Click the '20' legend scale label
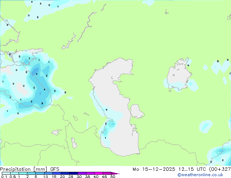The image size is (231, 178). (x=62, y=177)
